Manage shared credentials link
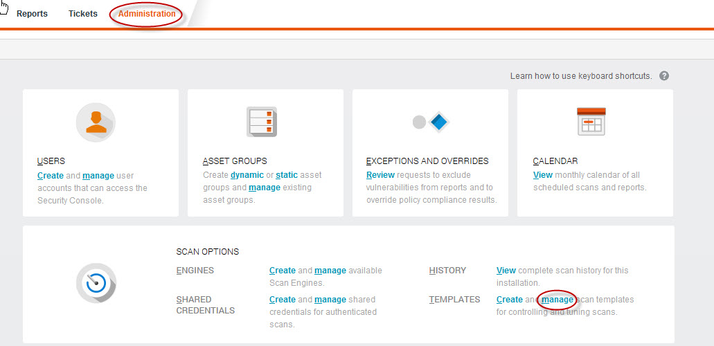 pyautogui.click(x=330, y=300)
